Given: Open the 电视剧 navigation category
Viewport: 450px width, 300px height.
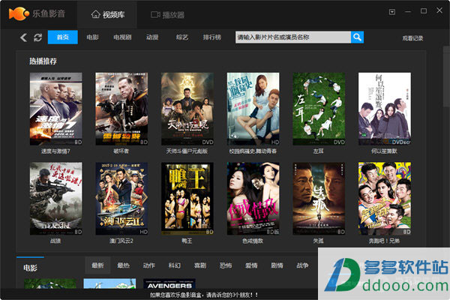Looking at the screenshot, I should point(122,37).
